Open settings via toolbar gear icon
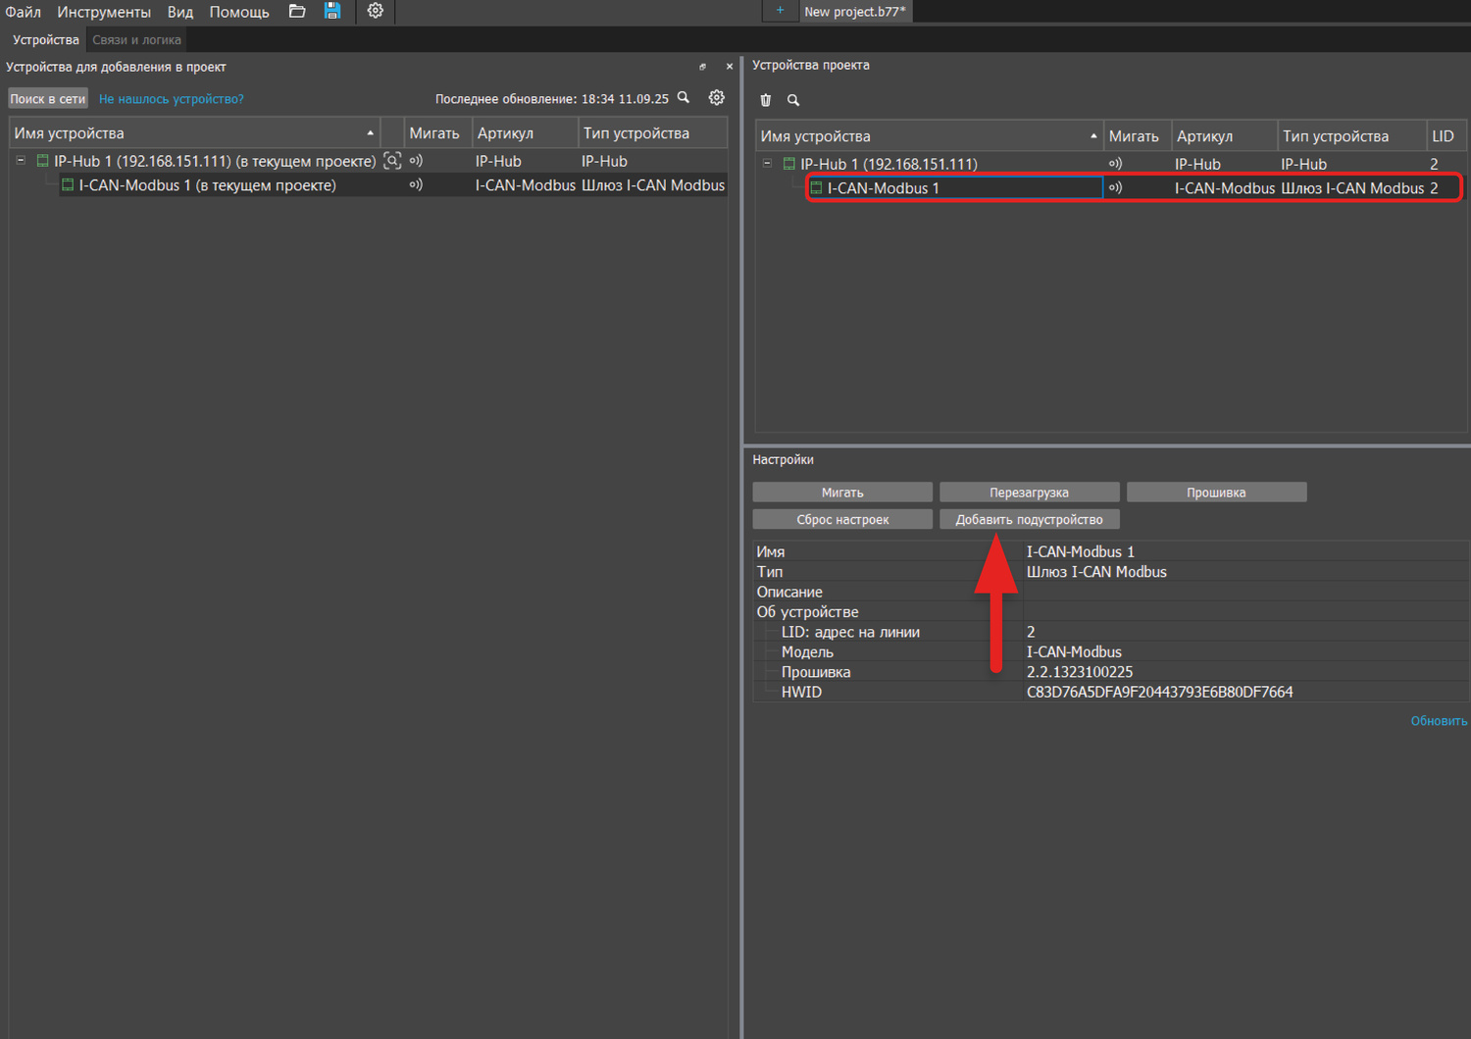This screenshot has width=1471, height=1039. 375,12
